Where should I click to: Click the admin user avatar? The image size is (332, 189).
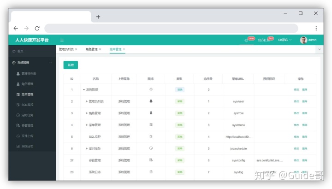pyautogui.click(x=303, y=40)
